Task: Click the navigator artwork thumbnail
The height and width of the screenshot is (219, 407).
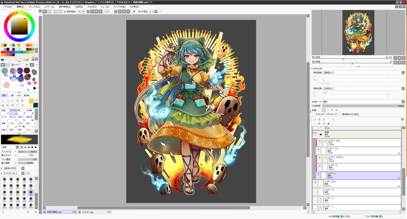Action: [x=358, y=32]
